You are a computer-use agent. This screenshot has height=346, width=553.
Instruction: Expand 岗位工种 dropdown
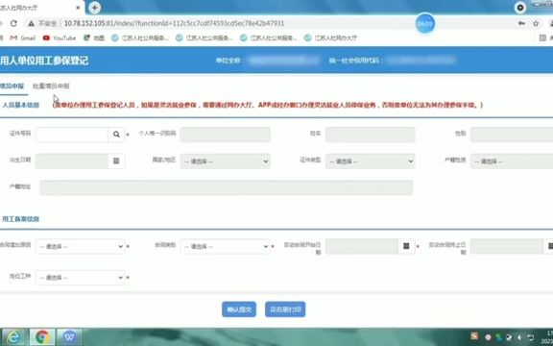80,278
